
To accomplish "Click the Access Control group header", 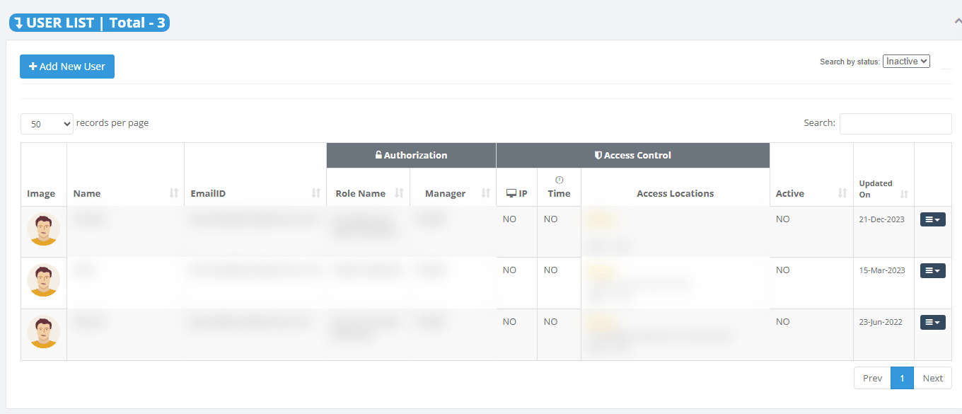I will (633, 155).
